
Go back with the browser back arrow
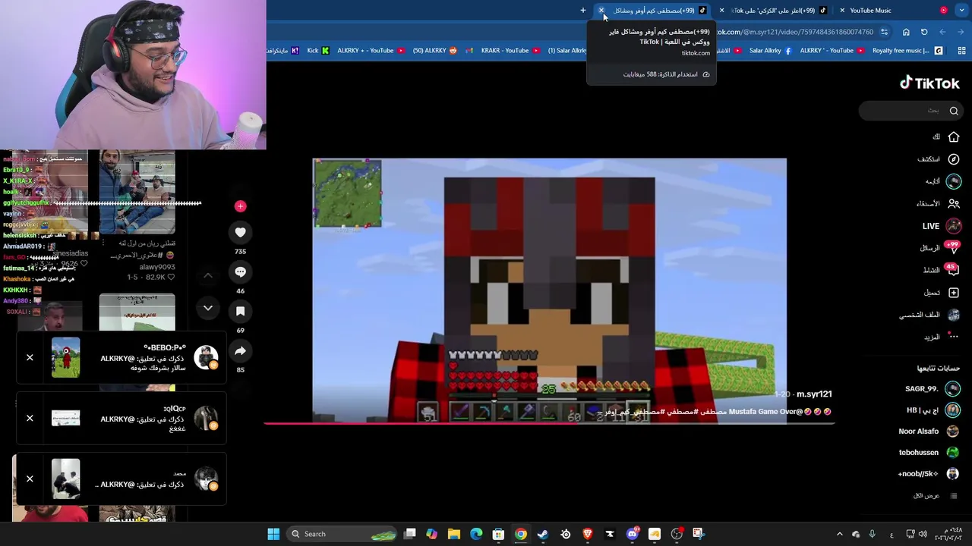pos(961,32)
